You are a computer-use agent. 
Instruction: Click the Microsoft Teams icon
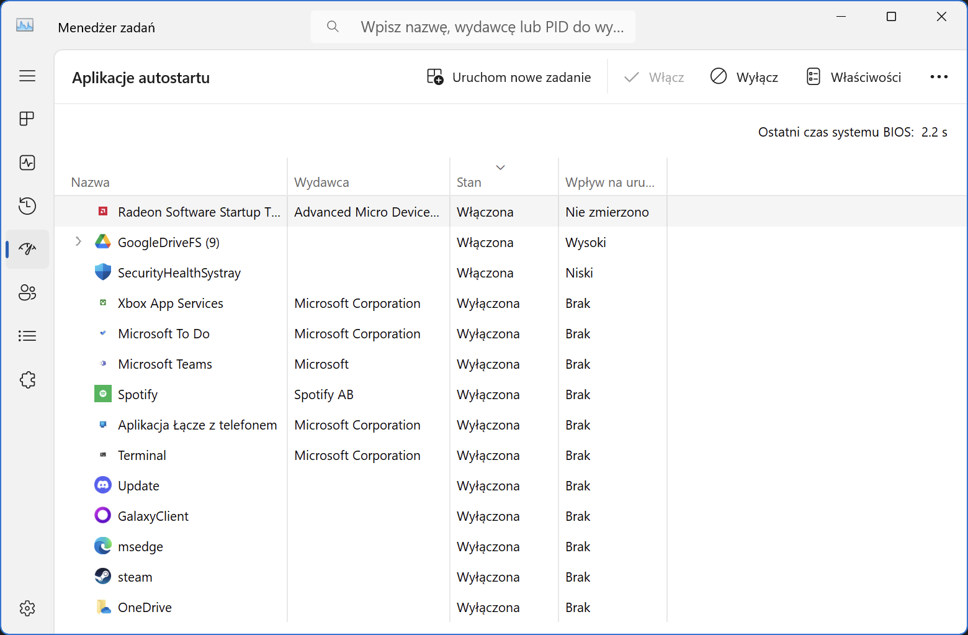tap(103, 364)
